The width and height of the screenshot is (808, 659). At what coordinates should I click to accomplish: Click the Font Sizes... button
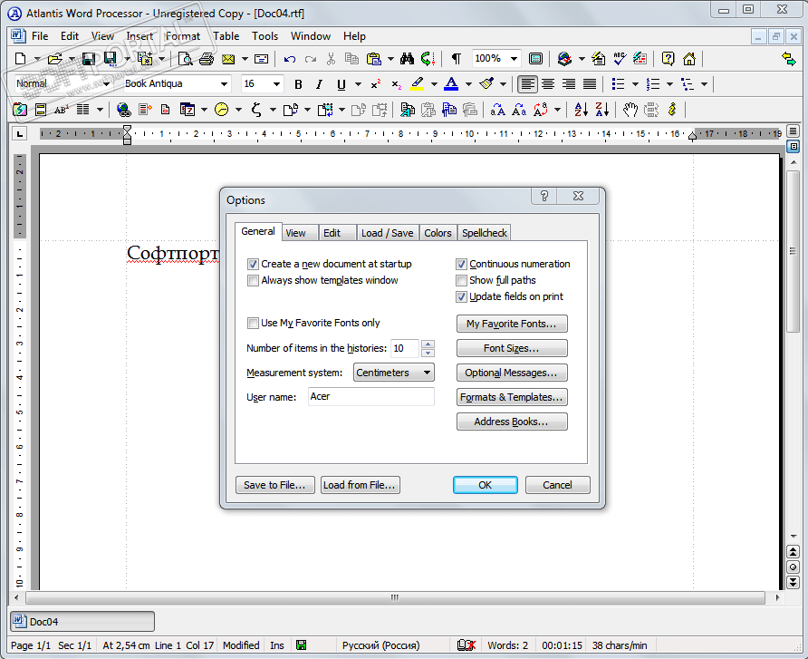click(512, 348)
